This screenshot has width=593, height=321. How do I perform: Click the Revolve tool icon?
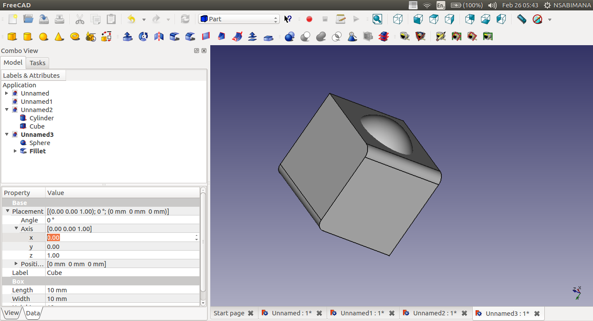click(x=143, y=36)
